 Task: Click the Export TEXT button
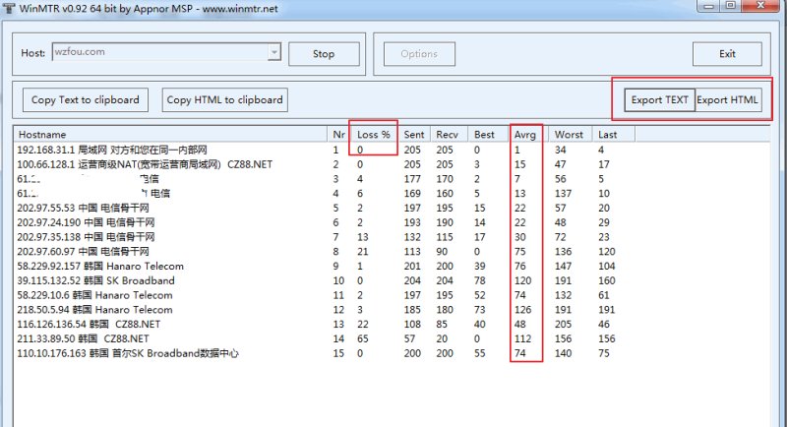[x=659, y=99]
